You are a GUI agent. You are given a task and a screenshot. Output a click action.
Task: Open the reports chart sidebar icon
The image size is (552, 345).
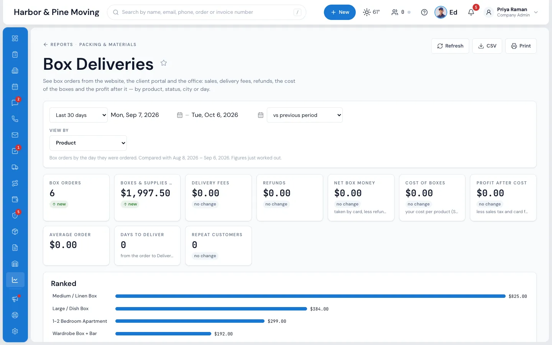(15, 280)
